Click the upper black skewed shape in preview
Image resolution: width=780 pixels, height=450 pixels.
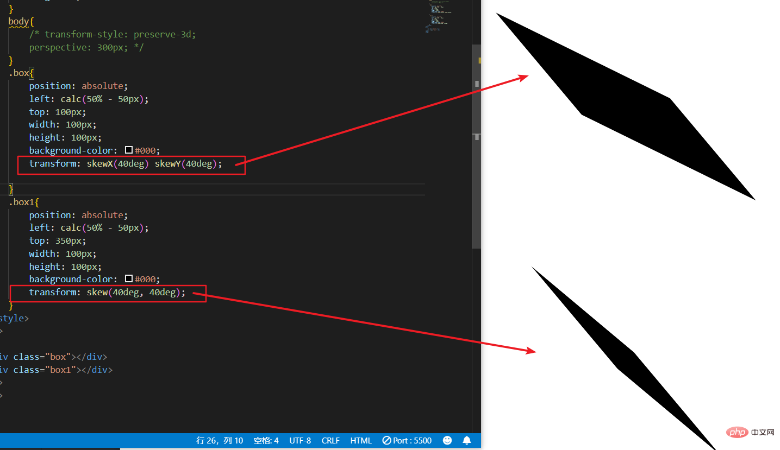[x=625, y=106]
